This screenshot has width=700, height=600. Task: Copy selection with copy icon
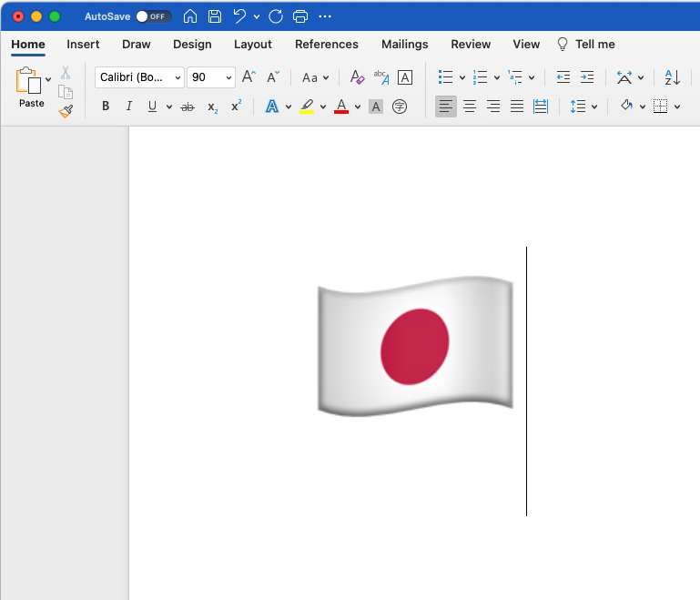click(x=66, y=92)
